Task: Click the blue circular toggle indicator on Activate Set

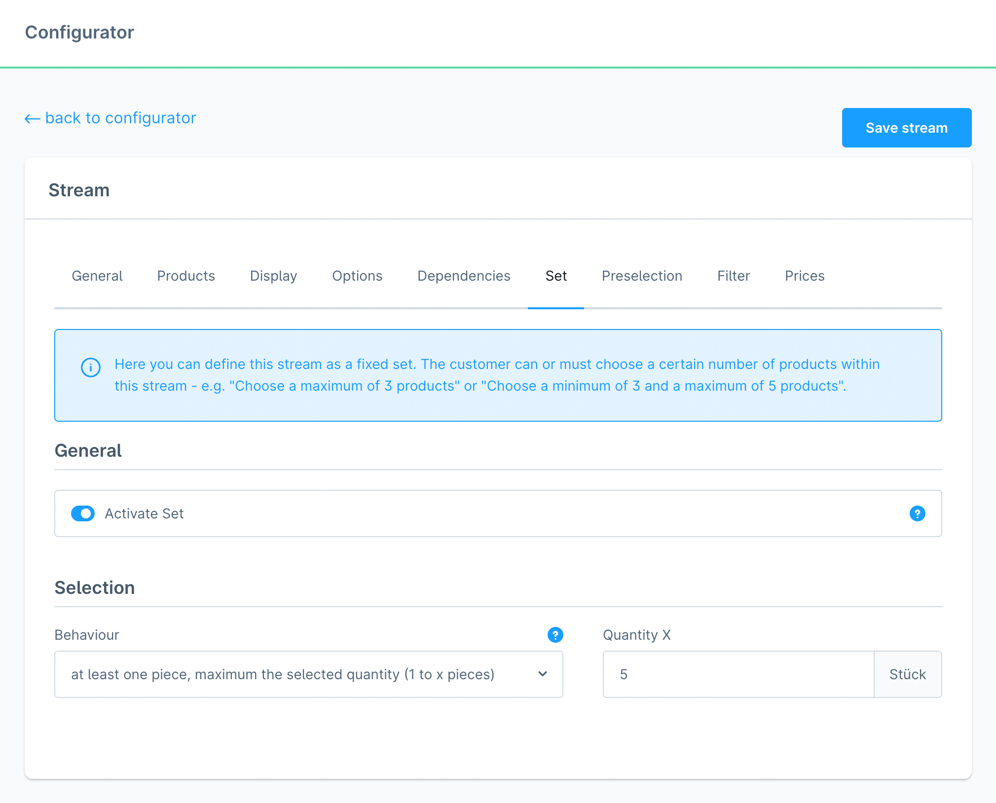Action: (83, 514)
